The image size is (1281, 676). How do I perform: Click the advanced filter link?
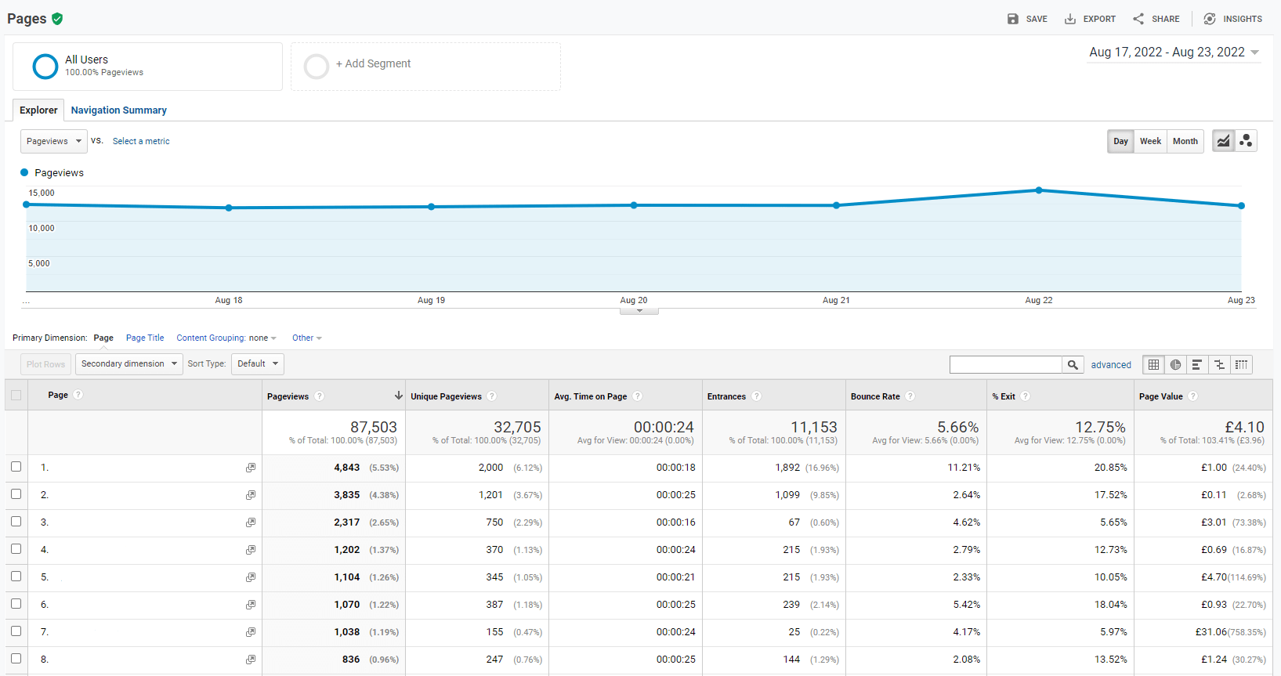1111,365
